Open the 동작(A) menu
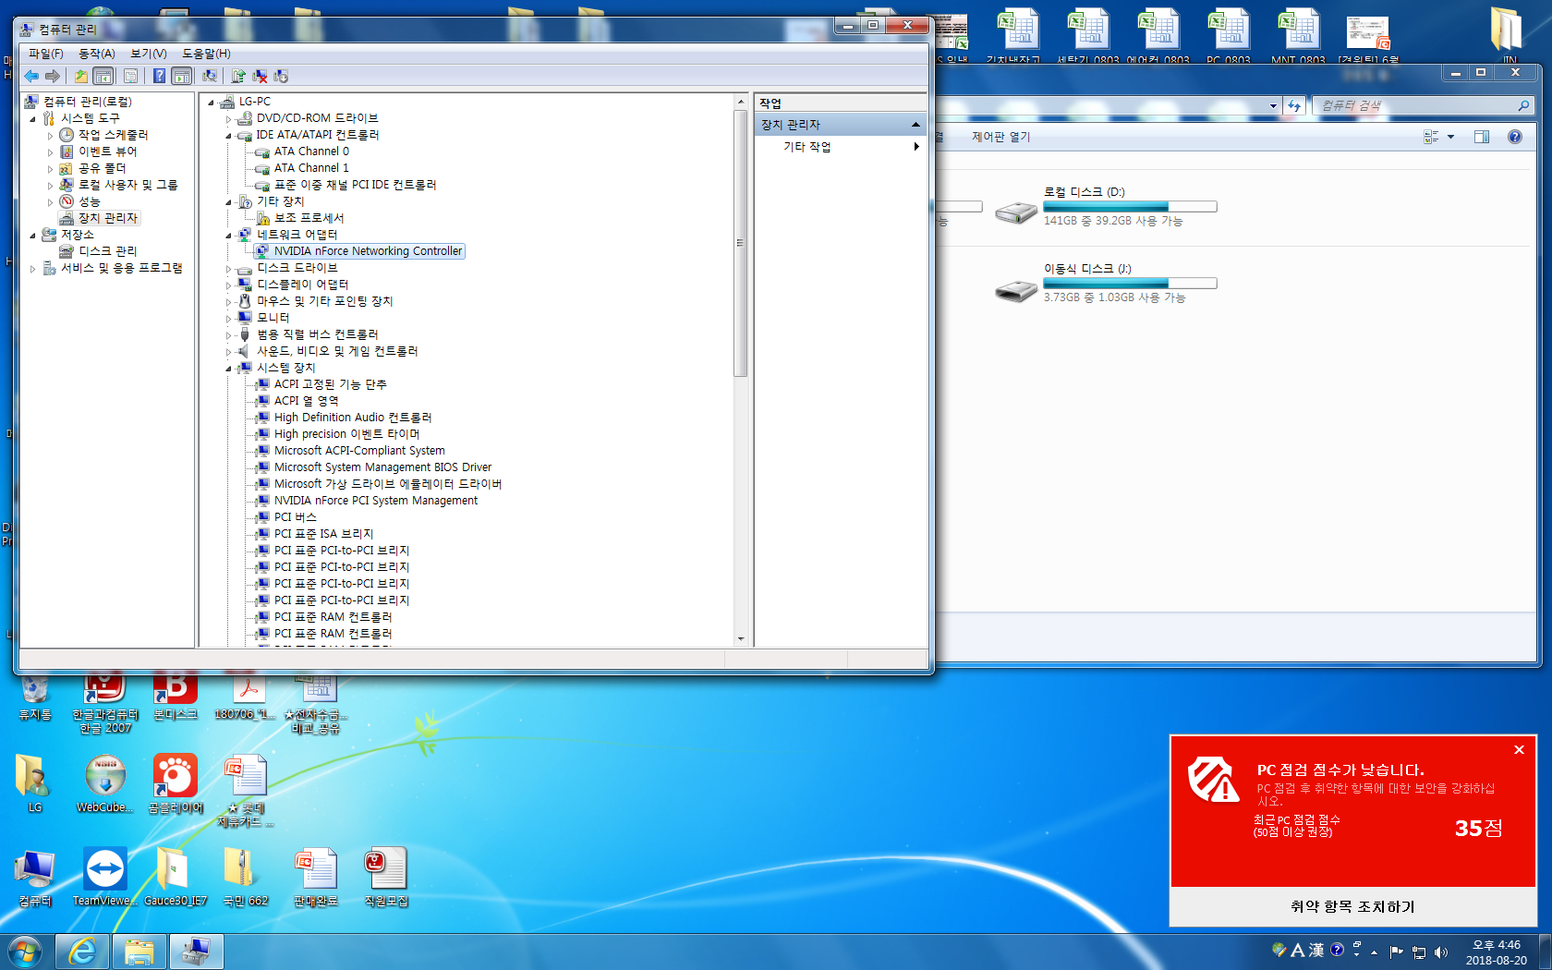This screenshot has width=1552, height=970. pos(97,54)
